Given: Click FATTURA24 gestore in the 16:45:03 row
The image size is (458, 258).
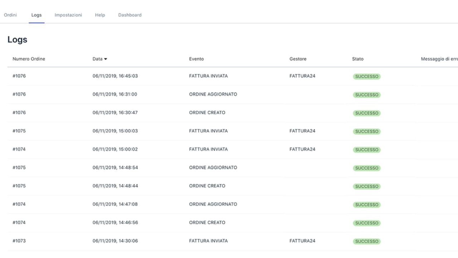Looking at the screenshot, I should (x=302, y=76).
